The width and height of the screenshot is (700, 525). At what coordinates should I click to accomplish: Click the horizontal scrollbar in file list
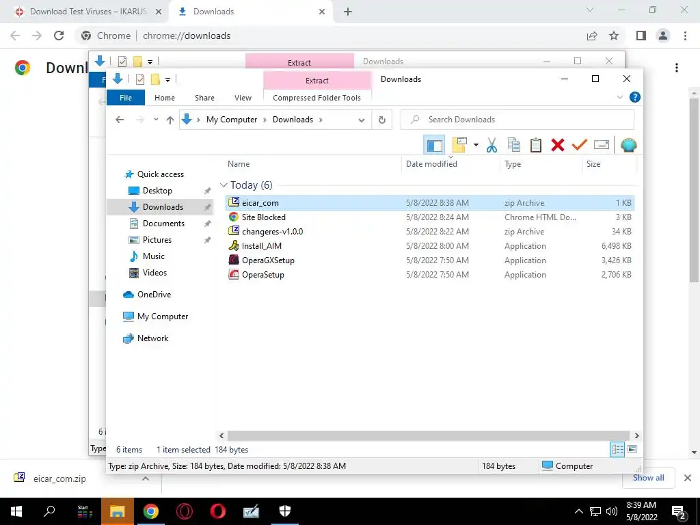(x=428, y=435)
